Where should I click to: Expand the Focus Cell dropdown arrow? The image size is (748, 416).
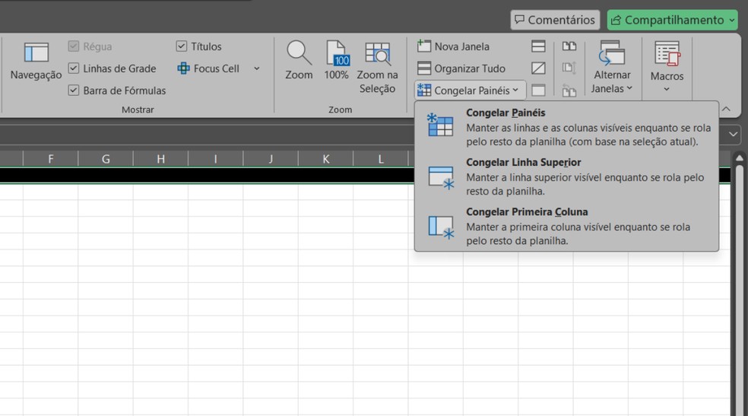pyautogui.click(x=257, y=68)
